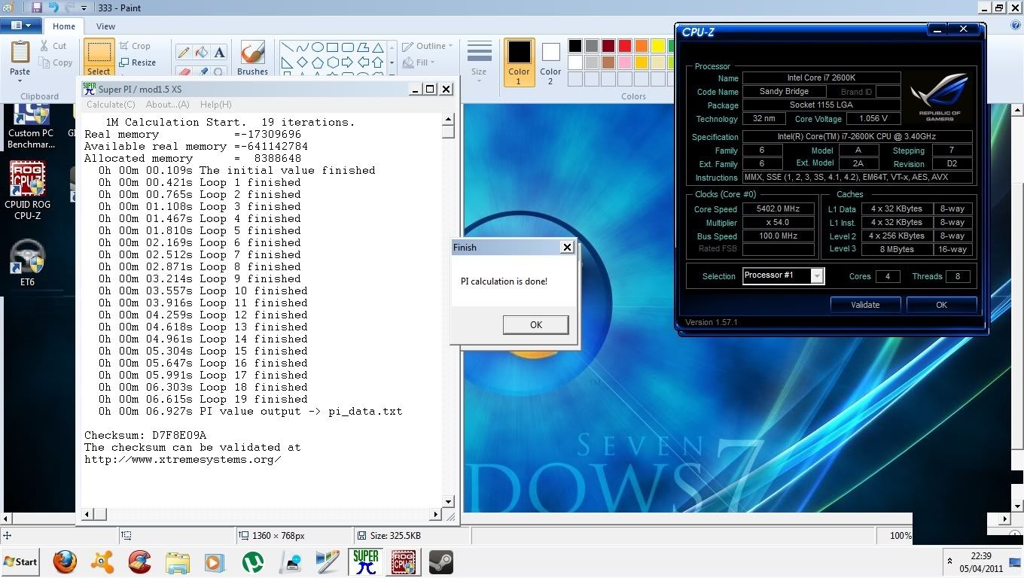Pick the pink color swatch

(624, 62)
